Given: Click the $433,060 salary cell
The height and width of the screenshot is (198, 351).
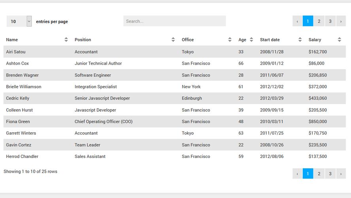Looking at the screenshot, I should 318,98.
